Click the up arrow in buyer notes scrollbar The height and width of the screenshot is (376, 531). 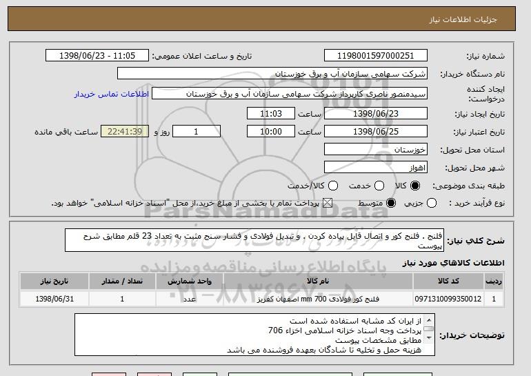429,320
